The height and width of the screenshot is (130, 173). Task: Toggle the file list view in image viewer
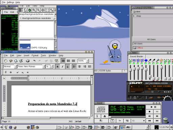click(x=21, y=10)
